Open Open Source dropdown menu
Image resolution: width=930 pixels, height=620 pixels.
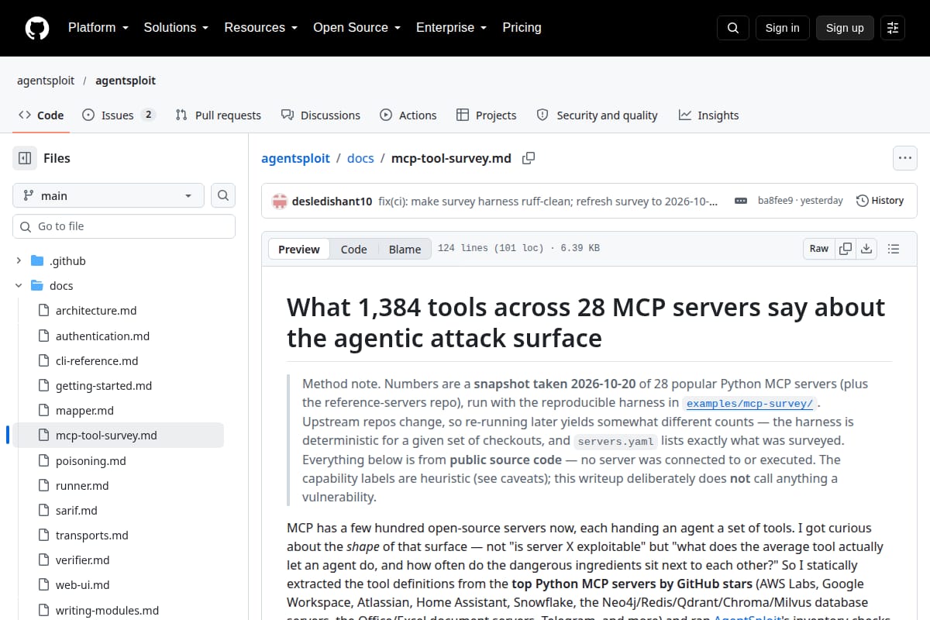click(x=356, y=27)
